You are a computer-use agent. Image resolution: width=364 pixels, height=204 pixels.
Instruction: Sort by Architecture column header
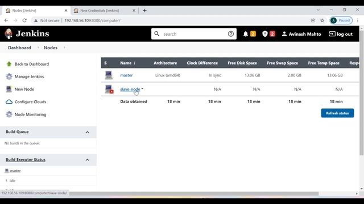click(x=165, y=63)
